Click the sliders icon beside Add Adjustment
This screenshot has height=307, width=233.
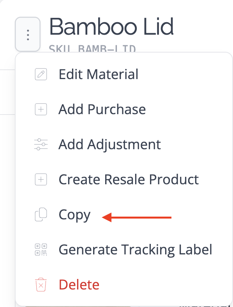click(41, 144)
